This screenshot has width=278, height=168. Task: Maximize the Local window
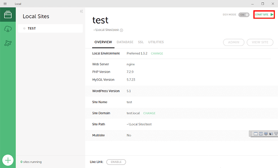(x=263, y=4)
